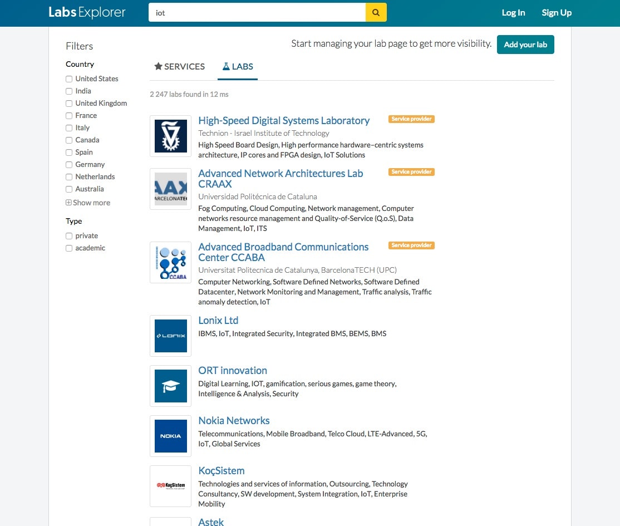Click the Add your lab button
The image size is (620, 526).
coord(525,45)
